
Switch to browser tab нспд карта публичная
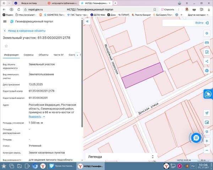(63, 3)
